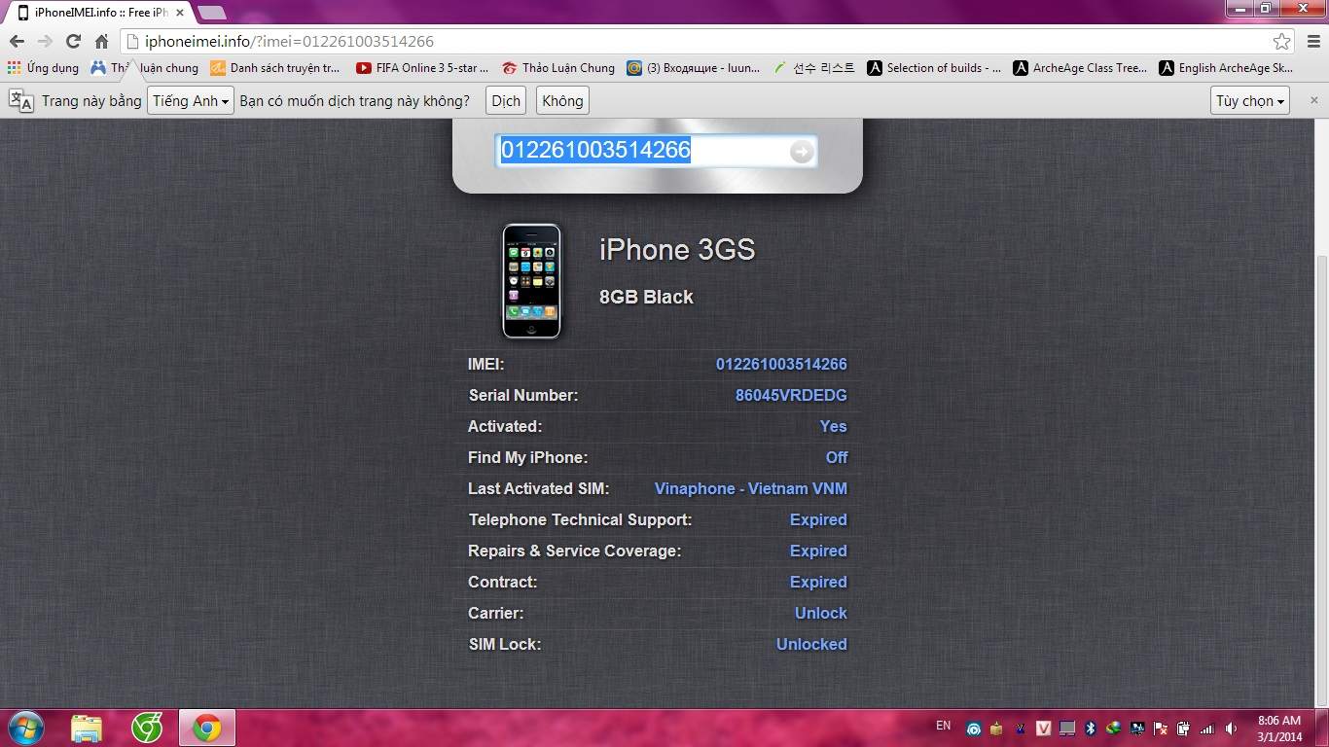Open the English ArcheAge Sk... bookmark
1329x747 pixels.
pyautogui.click(x=1226, y=68)
